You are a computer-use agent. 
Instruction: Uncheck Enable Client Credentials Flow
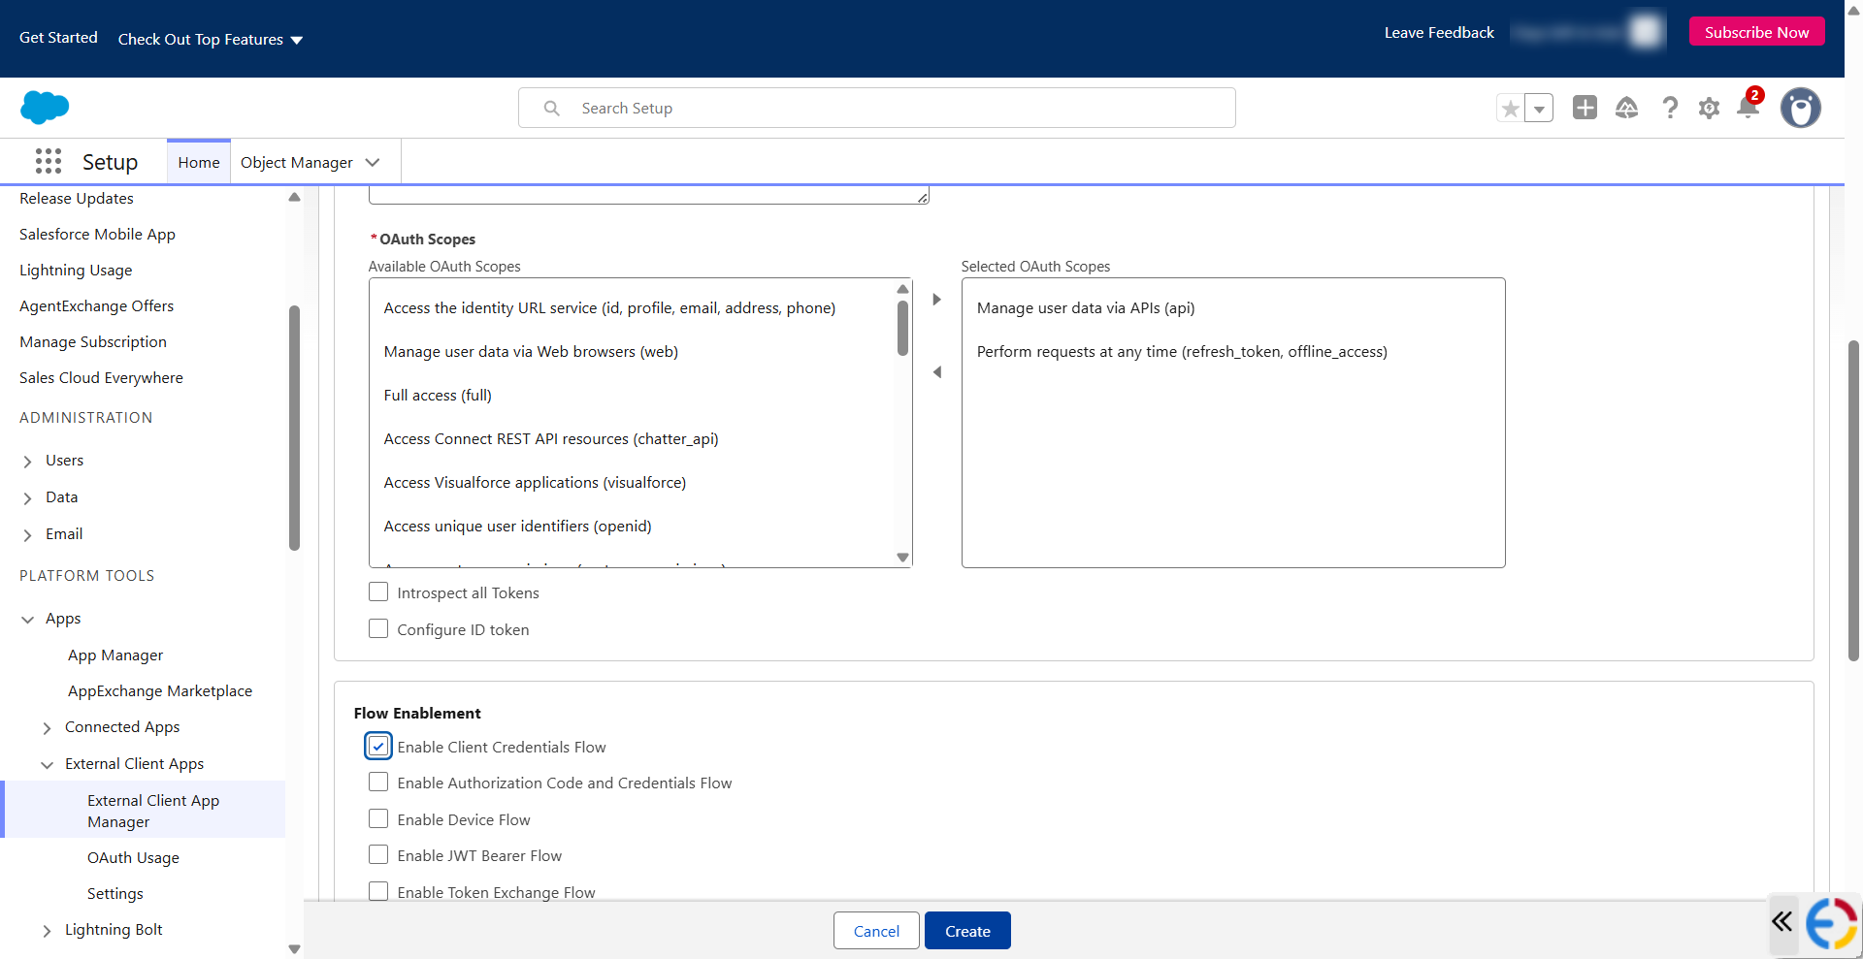coord(378,747)
